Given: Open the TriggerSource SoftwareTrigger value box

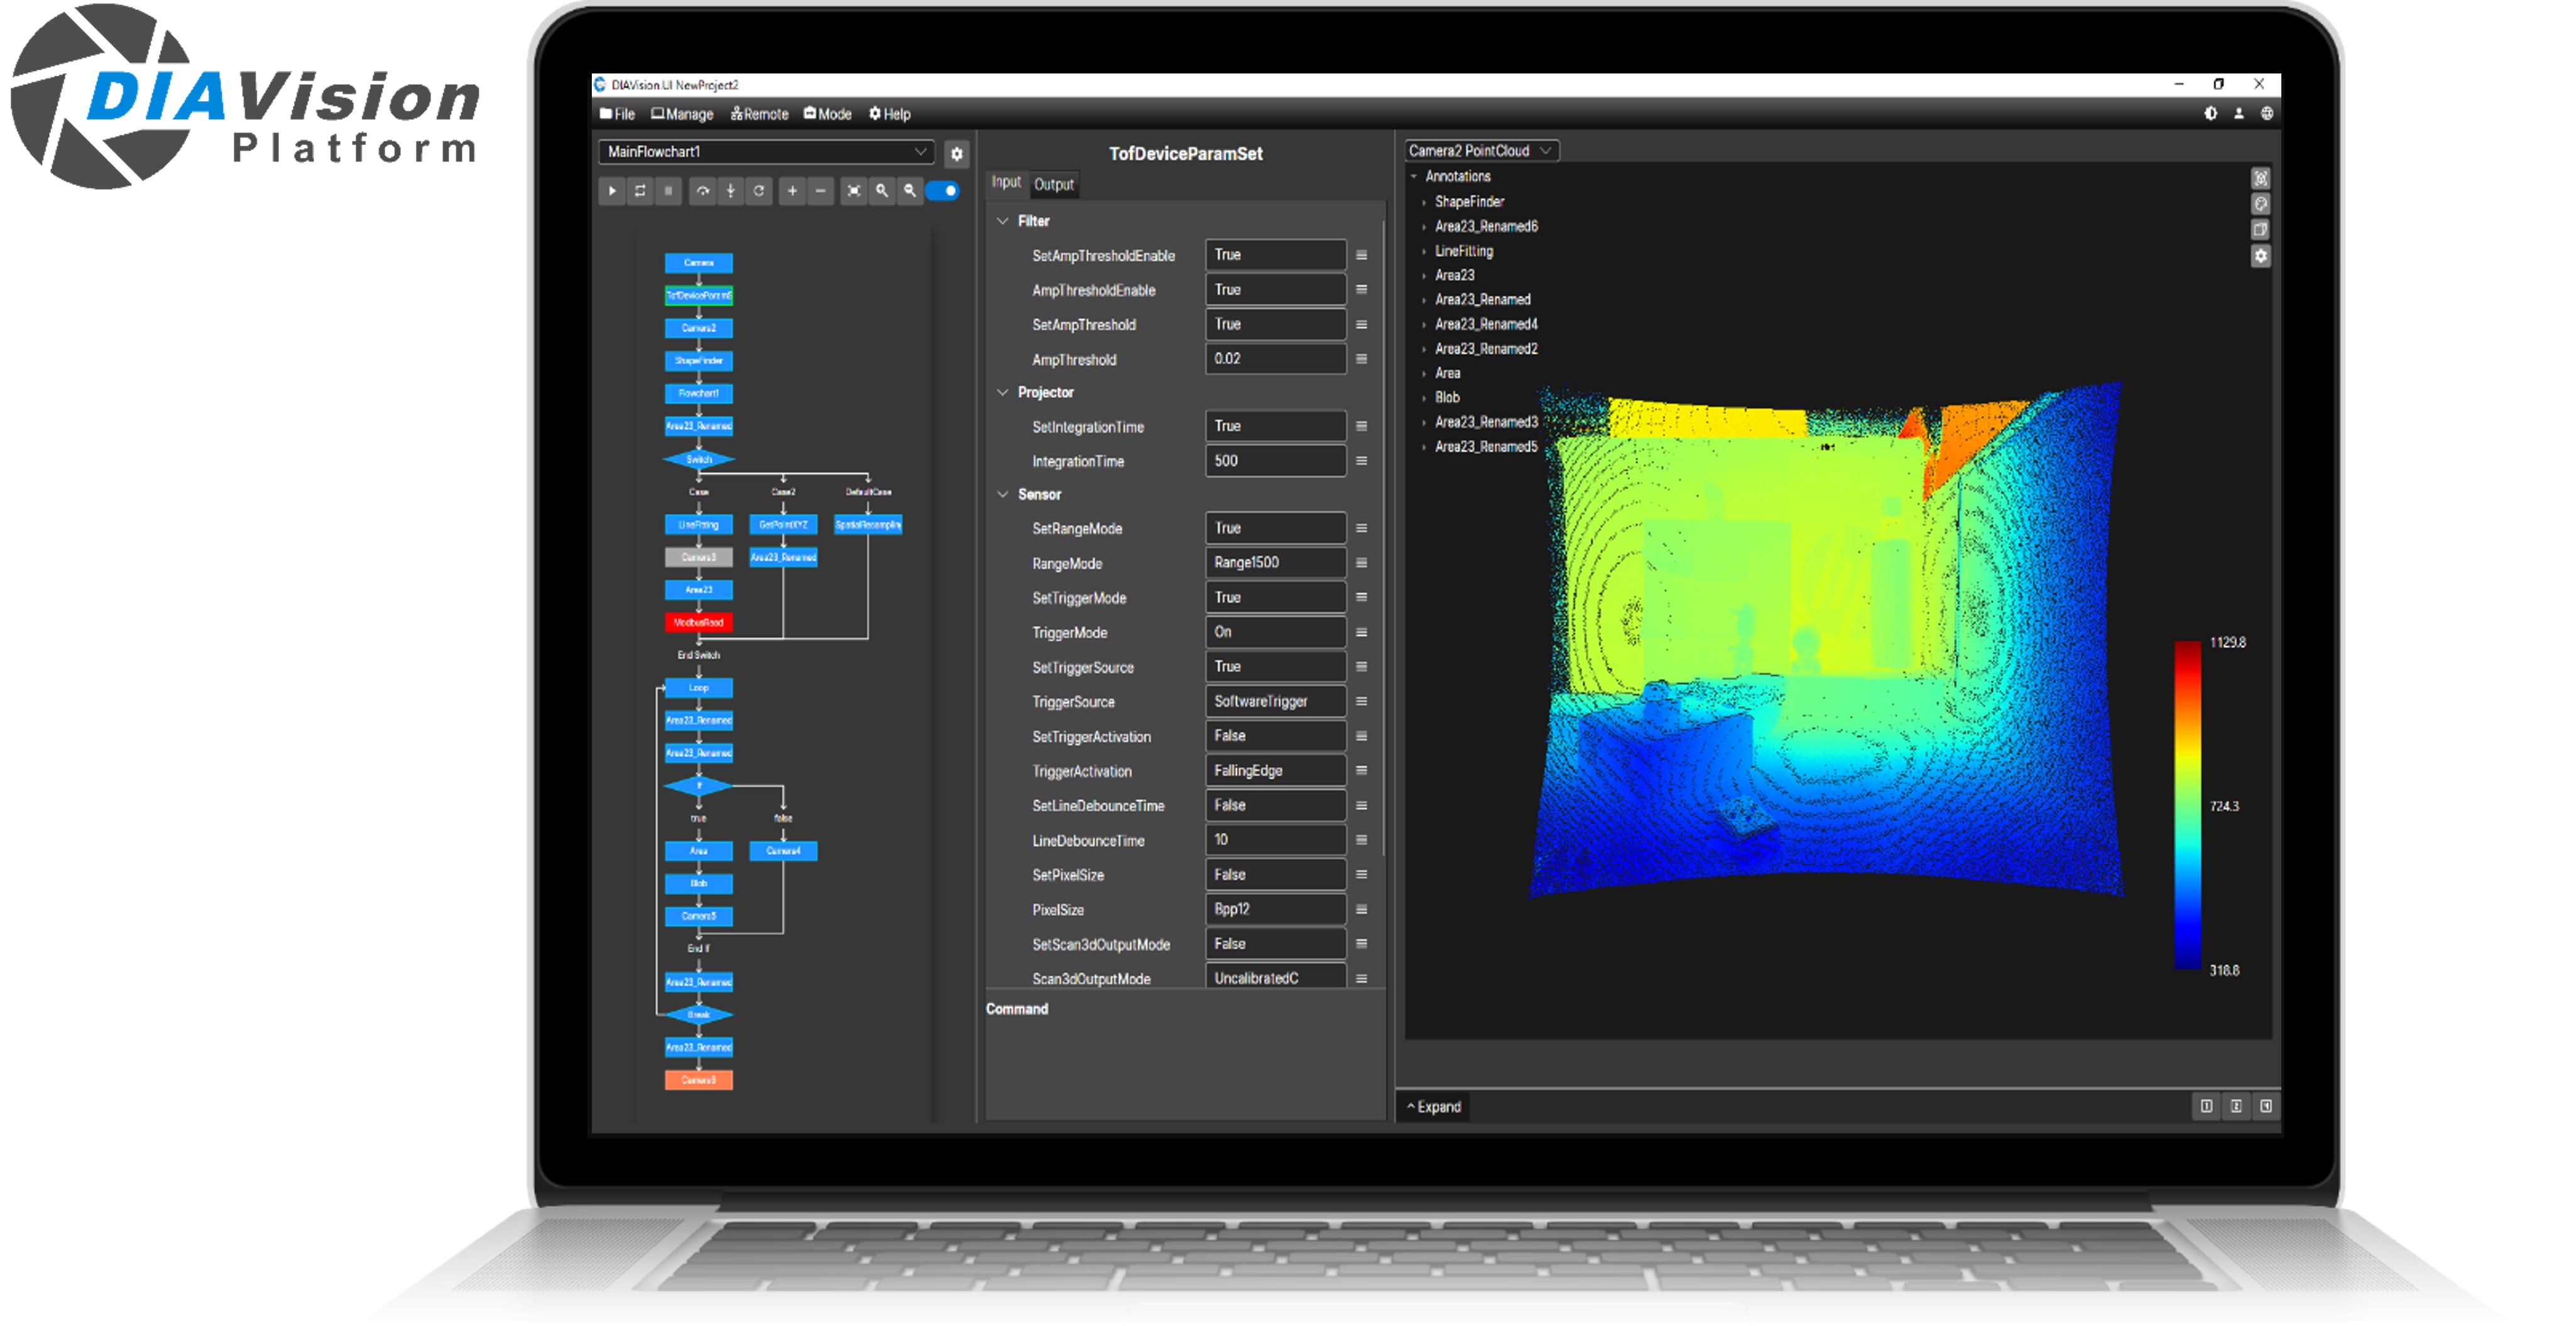Looking at the screenshot, I should pyautogui.click(x=1275, y=703).
